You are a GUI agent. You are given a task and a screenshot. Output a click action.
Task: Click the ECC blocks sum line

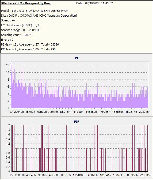point(20,25)
